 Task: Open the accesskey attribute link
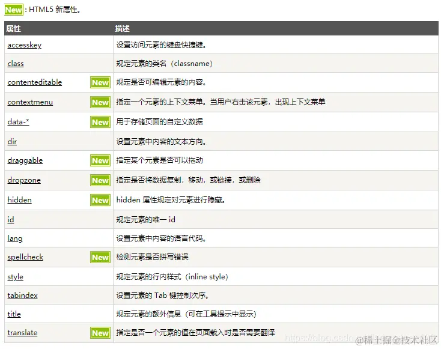25,45
